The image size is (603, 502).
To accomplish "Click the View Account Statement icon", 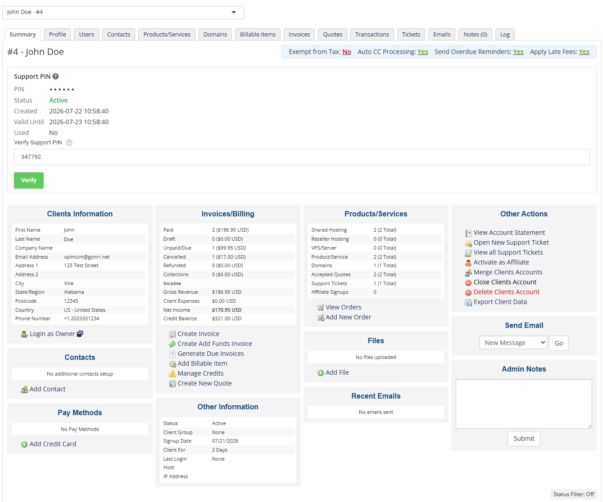I will point(468,233).
